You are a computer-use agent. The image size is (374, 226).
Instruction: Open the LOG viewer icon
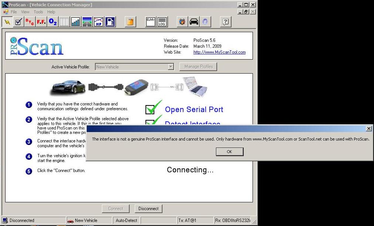pos(162,22)
